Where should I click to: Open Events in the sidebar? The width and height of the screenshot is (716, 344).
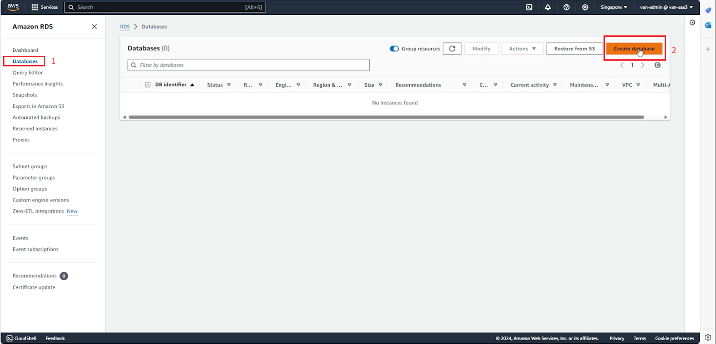[x=20, y=238]
